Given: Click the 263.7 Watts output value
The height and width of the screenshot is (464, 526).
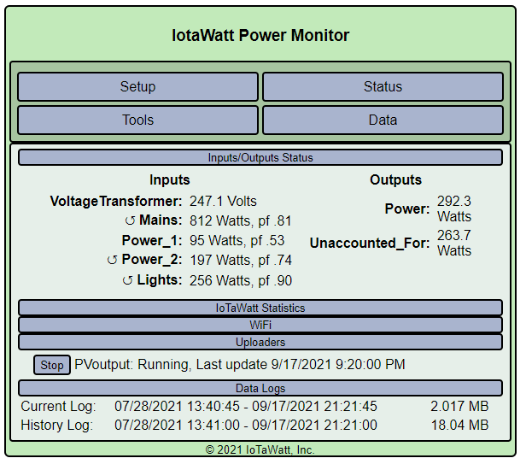Looking at the screenshot, I should (454, 243).
